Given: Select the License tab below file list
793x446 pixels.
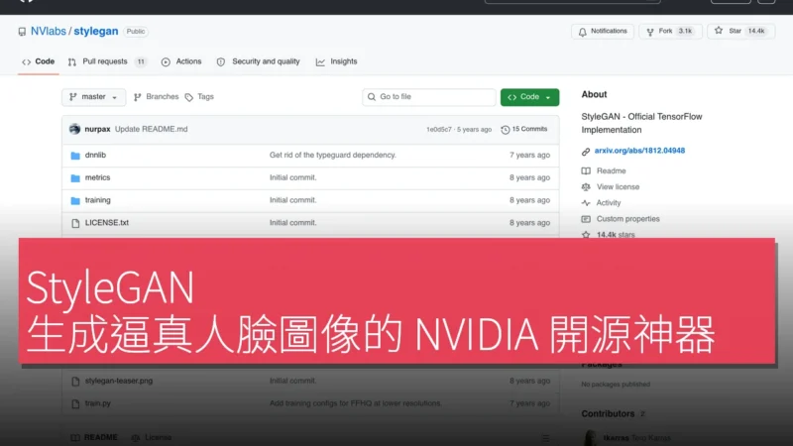Looking at the screenshot, I should click(152, 437).
